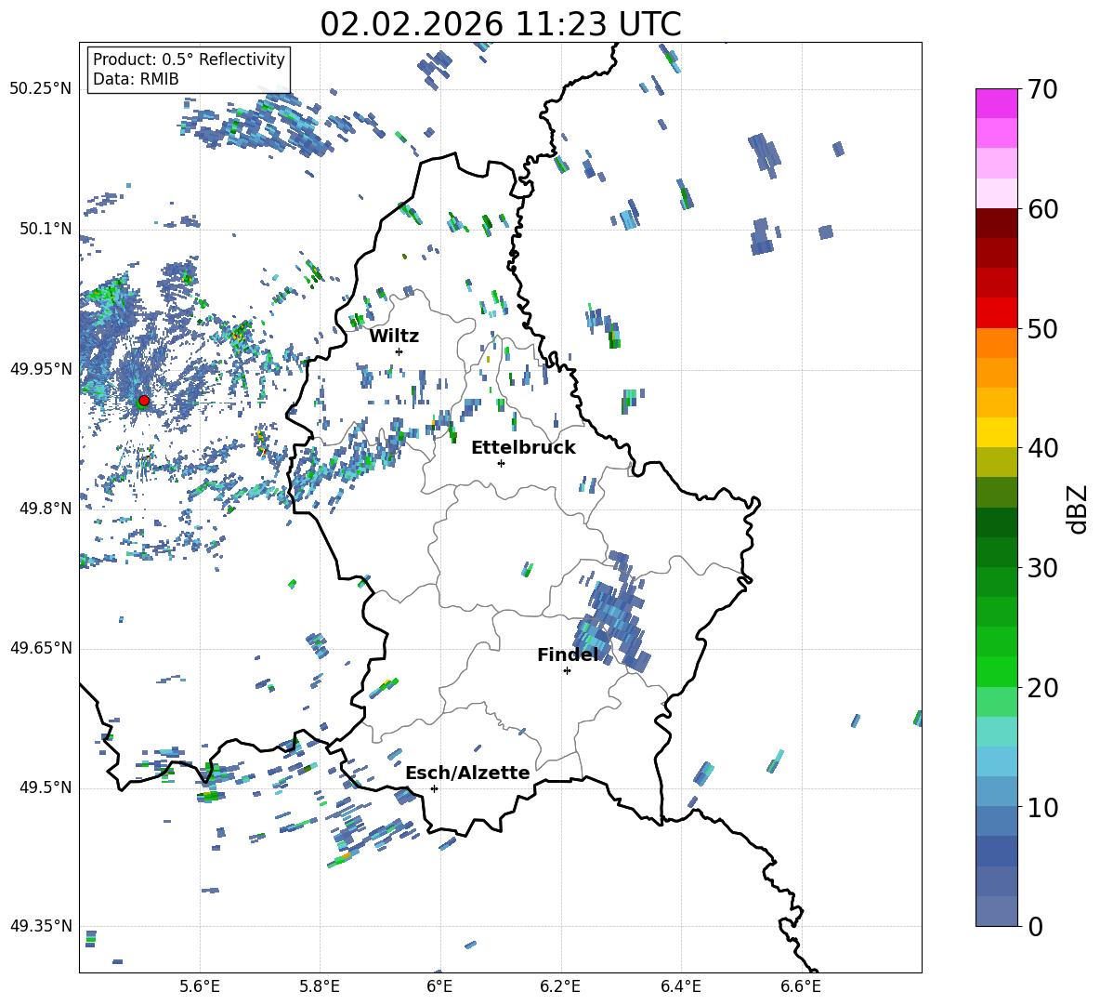Select the Esch/Alzette city label
This screenshot has height=1005, width=1100.
467,774
